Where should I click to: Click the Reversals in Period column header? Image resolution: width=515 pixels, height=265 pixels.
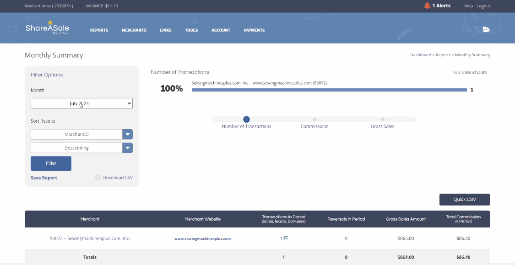click(x=346, y=219)
